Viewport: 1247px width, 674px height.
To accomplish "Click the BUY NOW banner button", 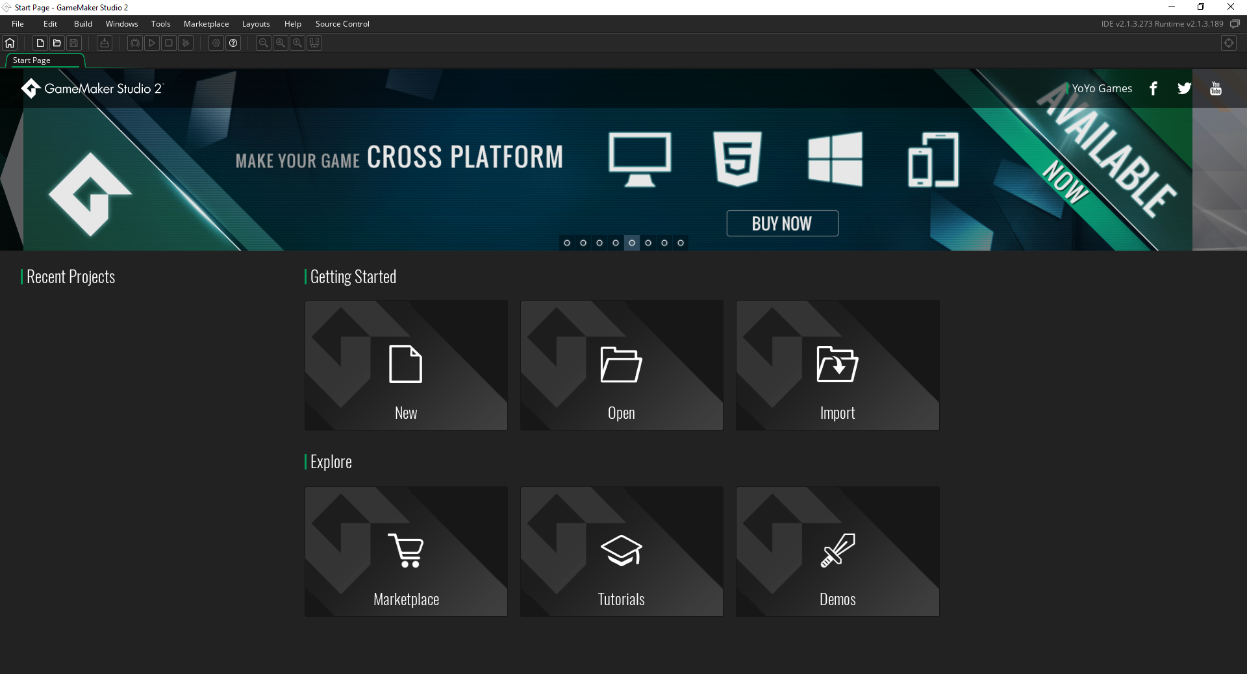I will coord(782,223).
